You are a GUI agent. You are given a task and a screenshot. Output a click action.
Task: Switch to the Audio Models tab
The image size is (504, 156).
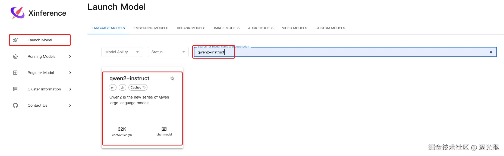(261, 28)
